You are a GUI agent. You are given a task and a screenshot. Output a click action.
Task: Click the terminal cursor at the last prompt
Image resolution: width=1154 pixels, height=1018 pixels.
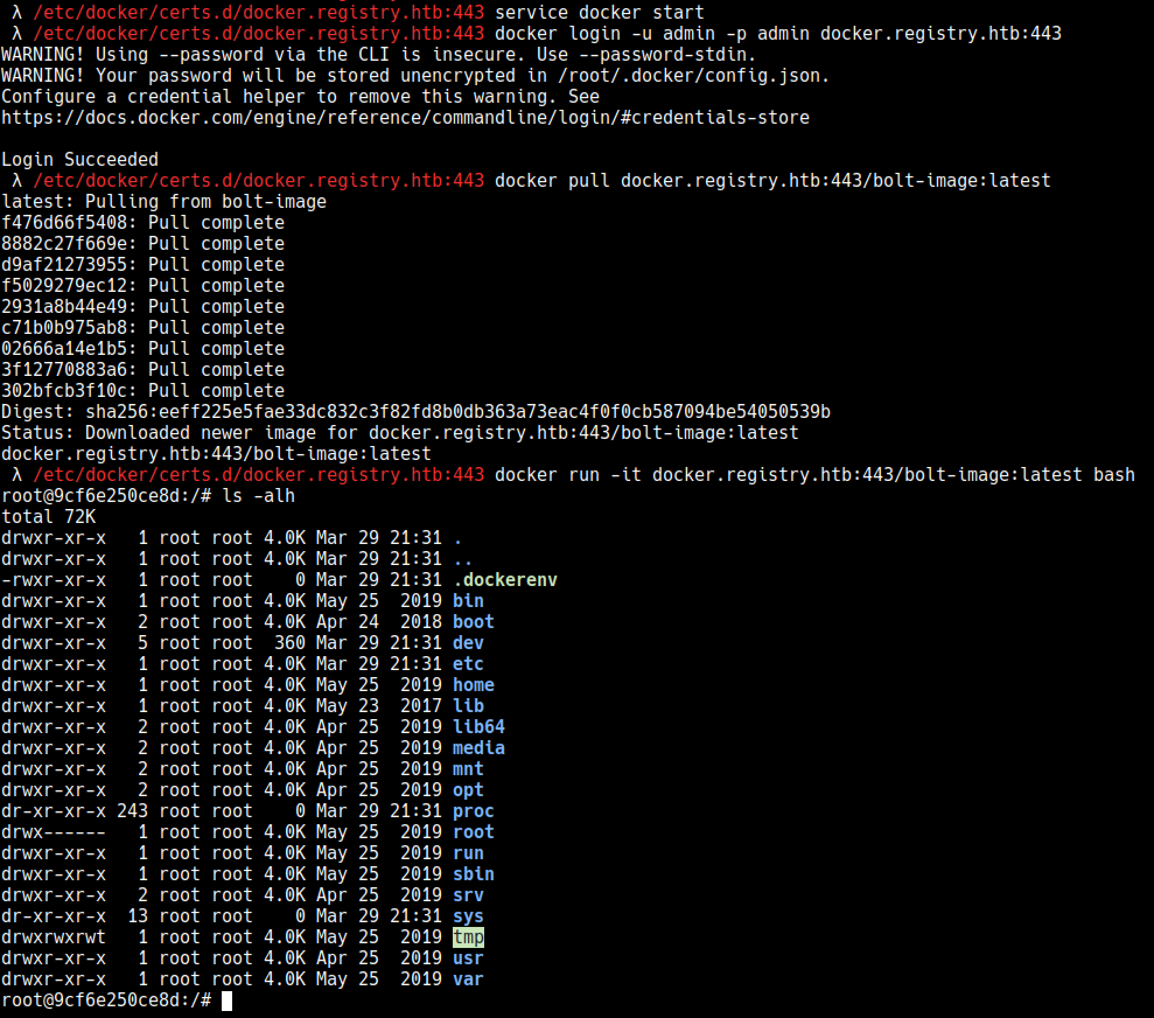click(x=227, y=1000)
